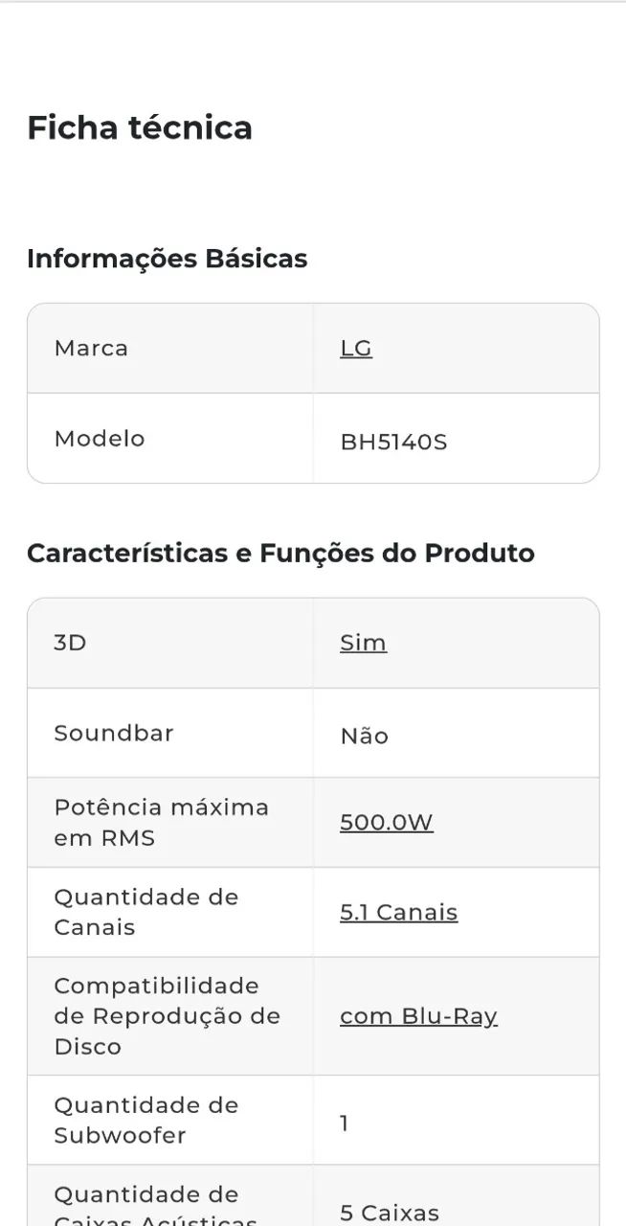This screenshot has width=626, height=1226.
Task: Select Compatibilidade de Reprodução de Disco label
Action: click(x=167, y=1016)
